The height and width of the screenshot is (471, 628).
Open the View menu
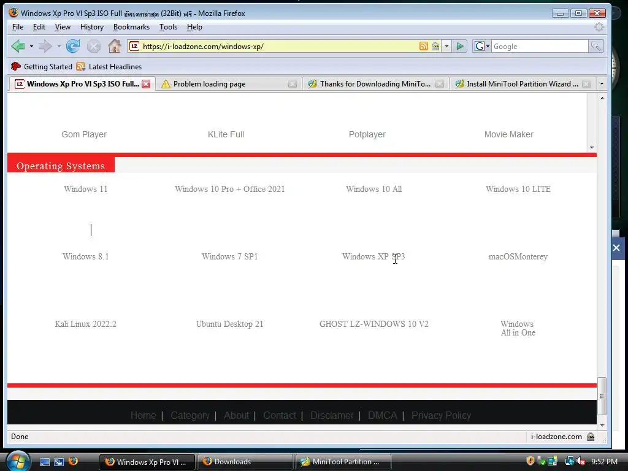tap(63, 27)
